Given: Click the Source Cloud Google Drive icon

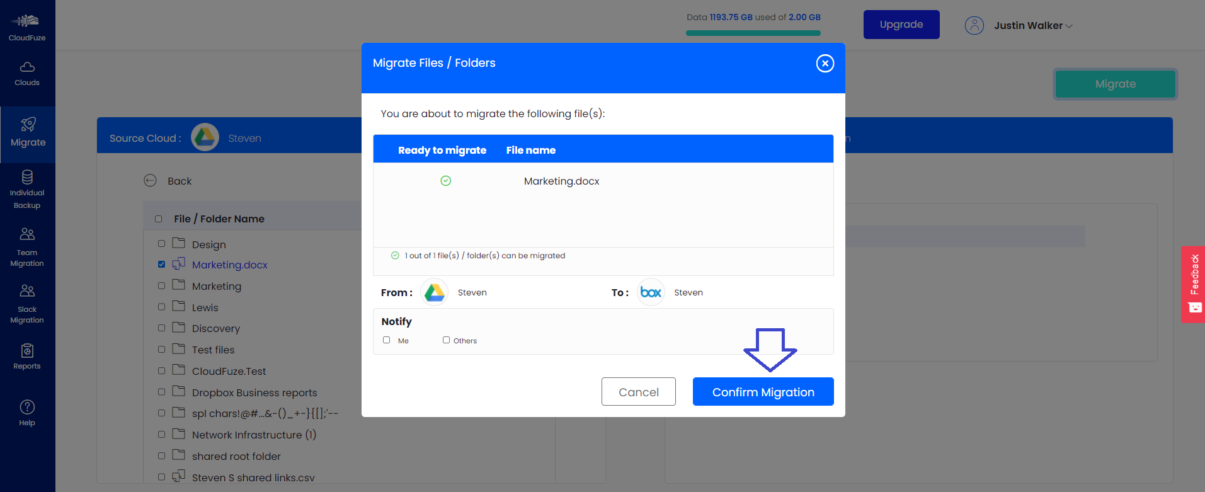Looking at the screenshot, I should tap(205, 137).
